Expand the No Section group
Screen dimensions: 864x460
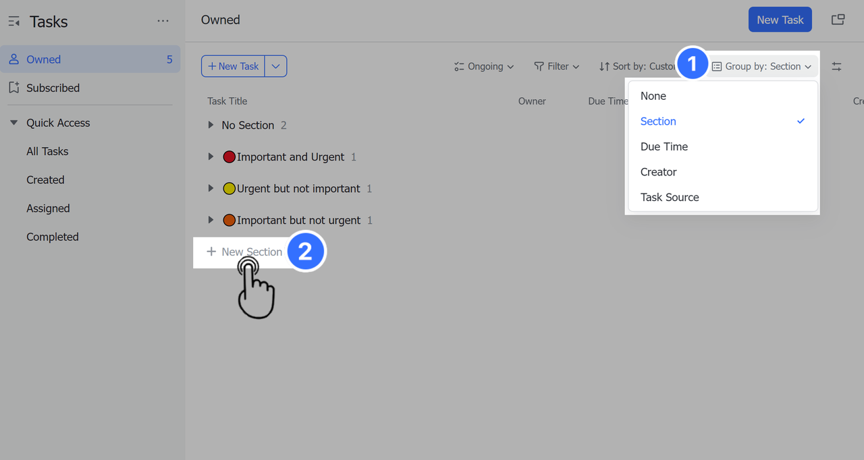[211, 125]
